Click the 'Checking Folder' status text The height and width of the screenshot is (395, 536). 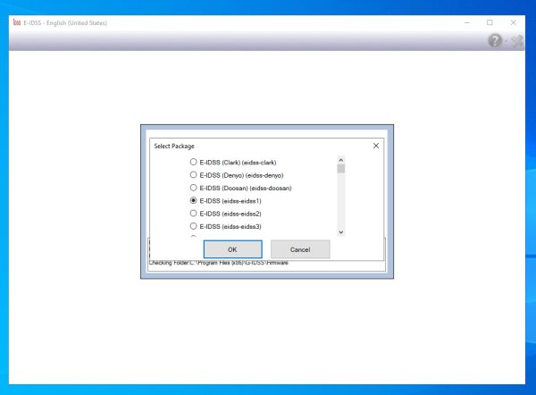click(219, 263)
